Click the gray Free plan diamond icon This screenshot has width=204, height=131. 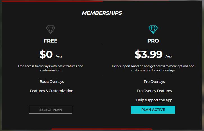[51, 30]
